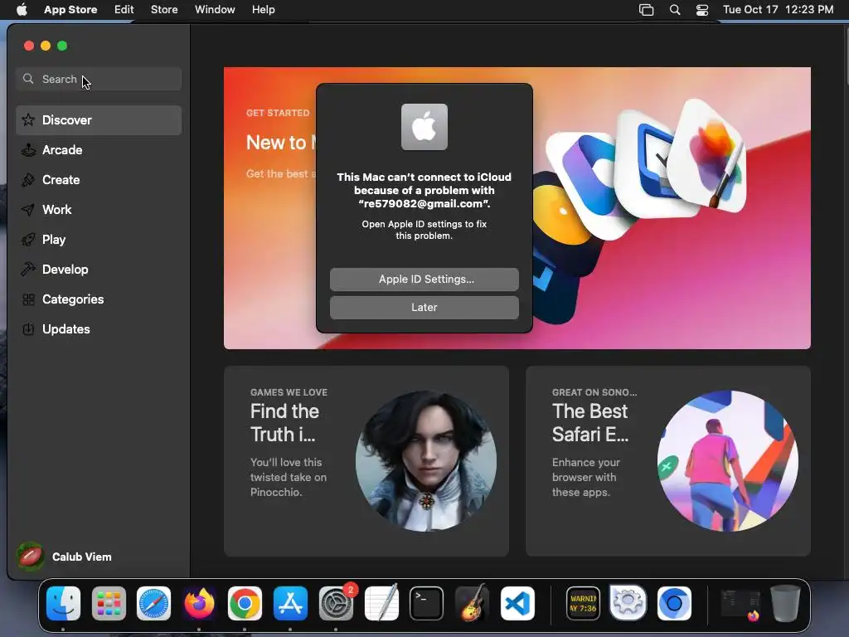
Task: Click the screen mirroring icon in menu bar
Action: [646, 10]
